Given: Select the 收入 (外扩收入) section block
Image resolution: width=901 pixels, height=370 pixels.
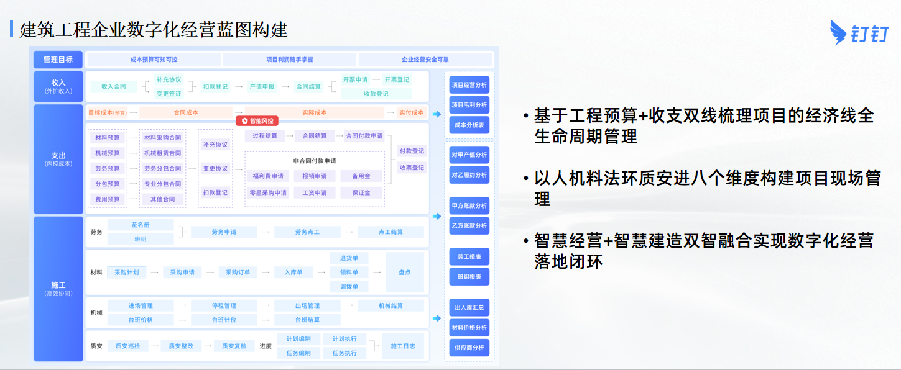Looking at the screenshot, I should [x=58, y=86].
